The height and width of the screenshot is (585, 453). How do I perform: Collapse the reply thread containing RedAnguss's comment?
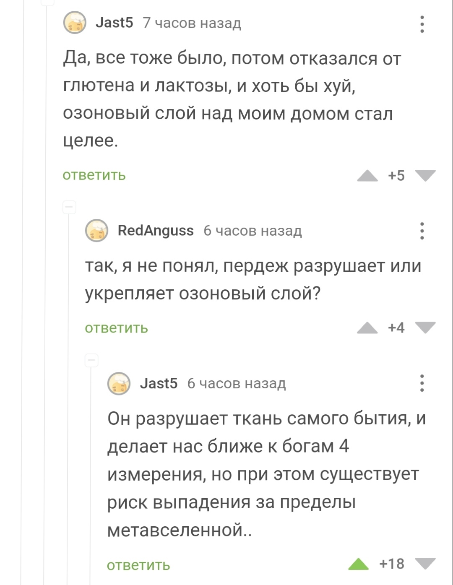click(x=69, y=207)
